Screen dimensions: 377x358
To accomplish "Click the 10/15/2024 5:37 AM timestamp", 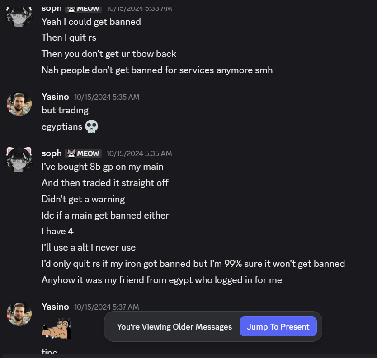I will (106, 307).
